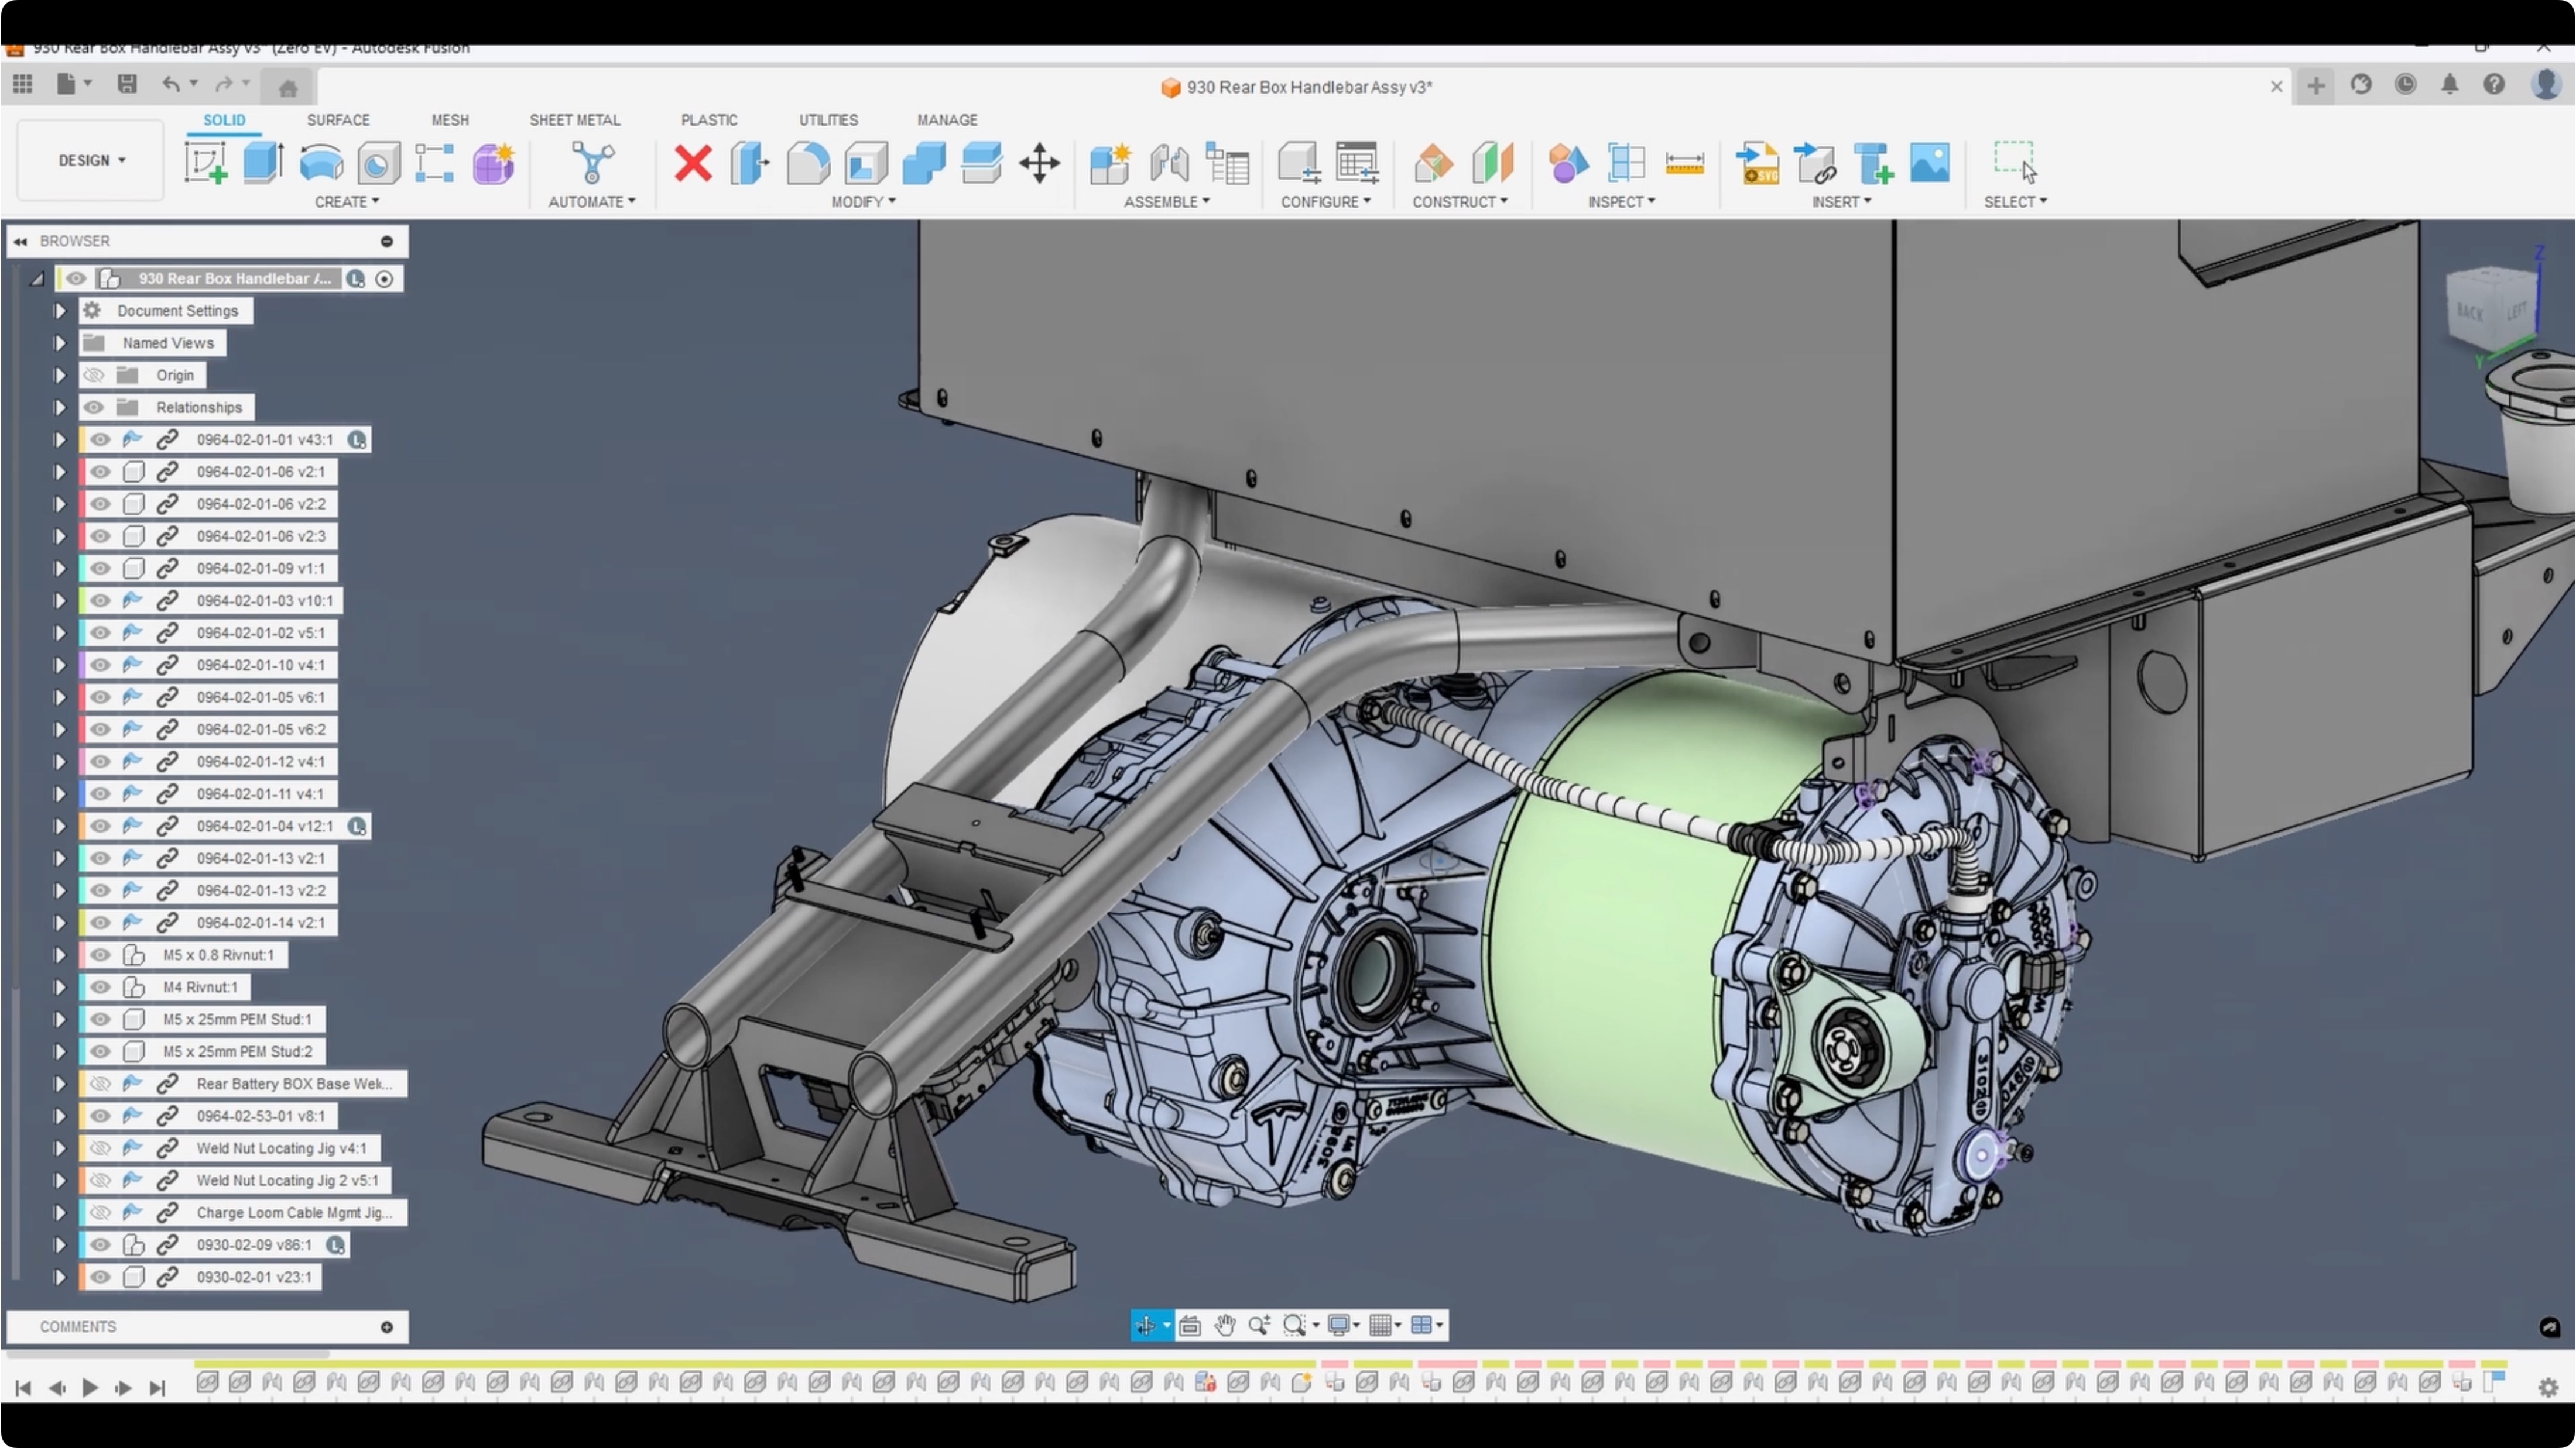2576x1448 pixels.
Task: Expand M5 x 0.8 Rivnut:1 node
Action: pos(59,955)
